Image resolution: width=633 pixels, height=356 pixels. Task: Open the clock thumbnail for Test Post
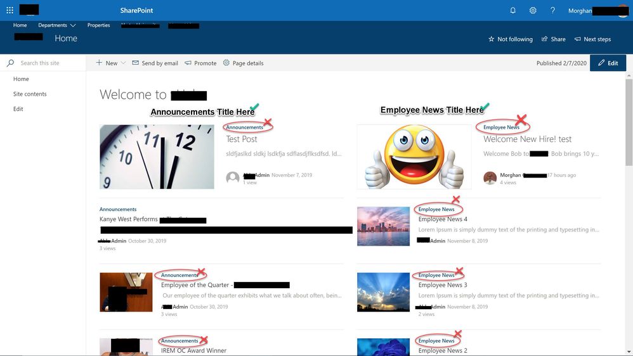tap(157, 157)
